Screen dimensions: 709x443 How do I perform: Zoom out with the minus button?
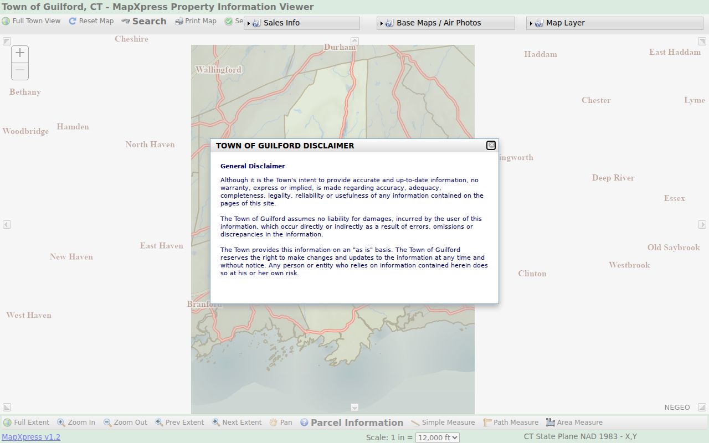(x=20, y=71)
